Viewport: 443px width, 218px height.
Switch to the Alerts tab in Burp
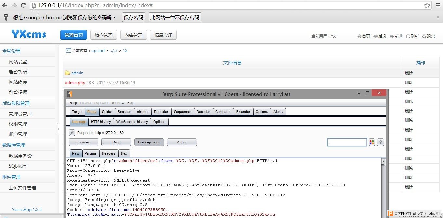pos(278,112)
